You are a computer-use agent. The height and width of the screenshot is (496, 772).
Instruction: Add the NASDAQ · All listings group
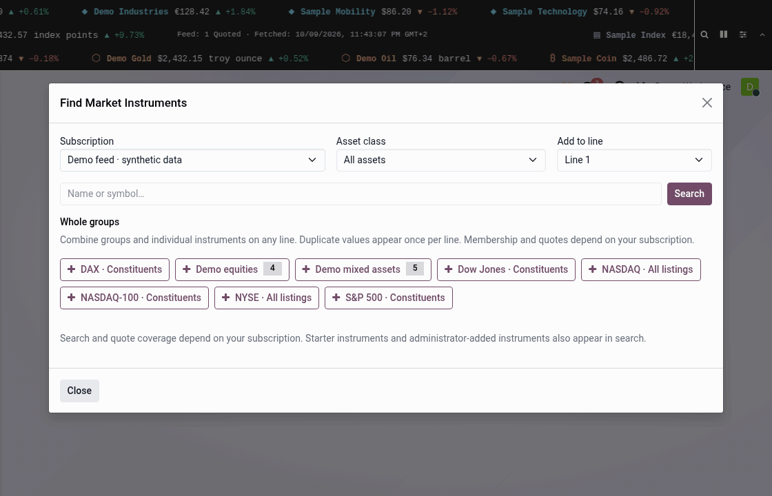[641, 269]
